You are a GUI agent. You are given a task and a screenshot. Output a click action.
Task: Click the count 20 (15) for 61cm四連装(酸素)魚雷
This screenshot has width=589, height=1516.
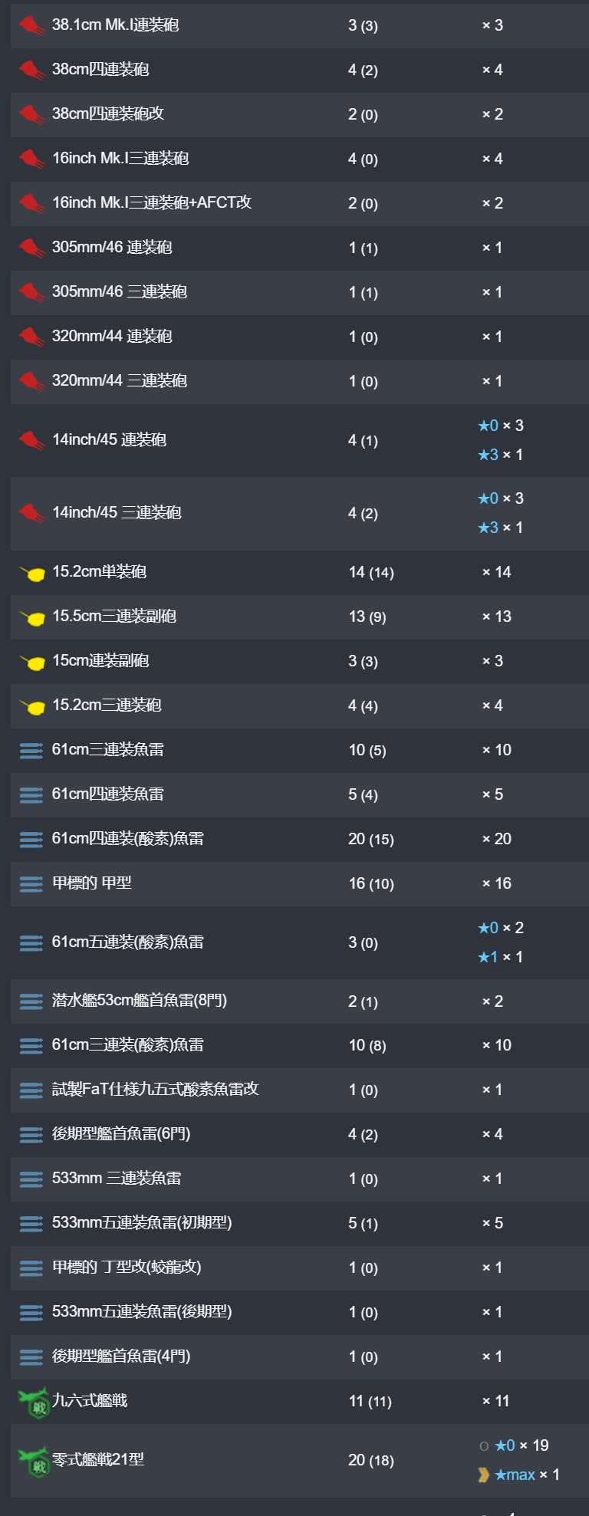click(x=371, y=839)
